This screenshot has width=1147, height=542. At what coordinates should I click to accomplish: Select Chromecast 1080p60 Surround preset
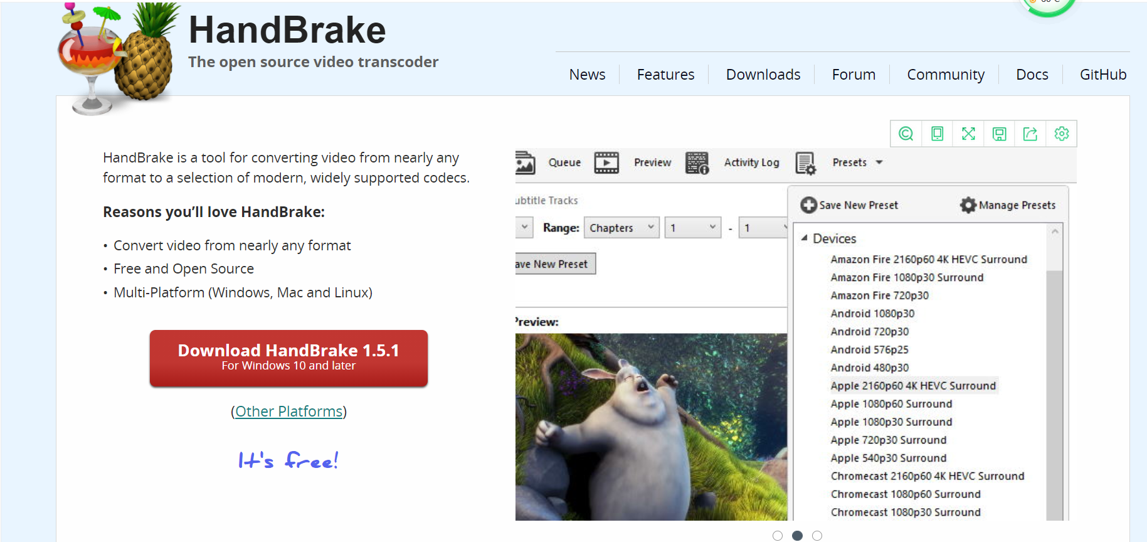pos(906,494)
